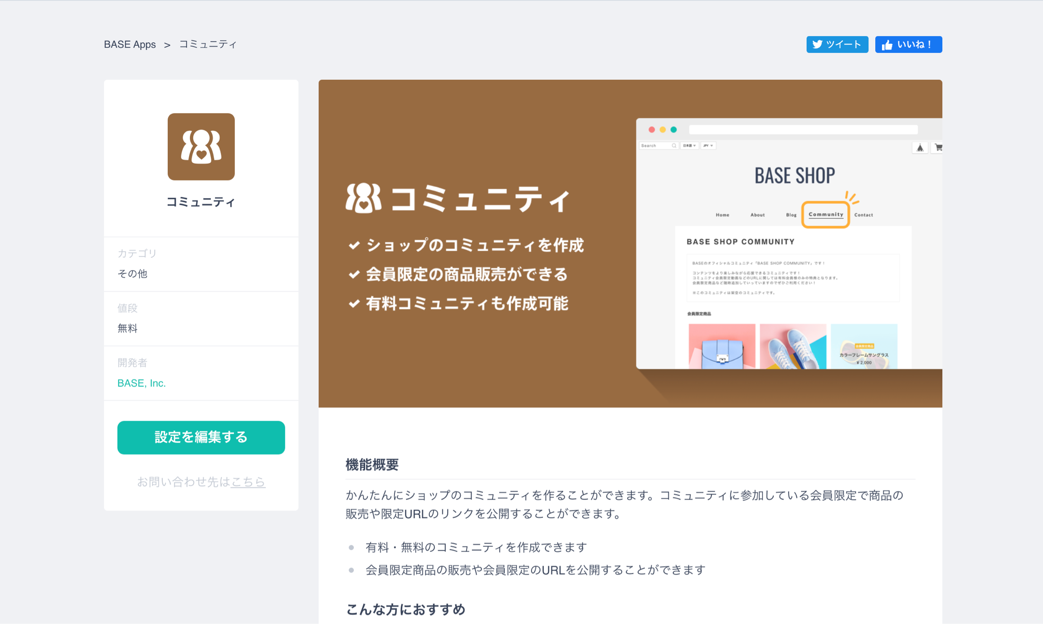The height and width of the screenshot is (624, 1043).
Task: Click the 無料 price value
Action: pyautogui.click(x=127, y=328)
